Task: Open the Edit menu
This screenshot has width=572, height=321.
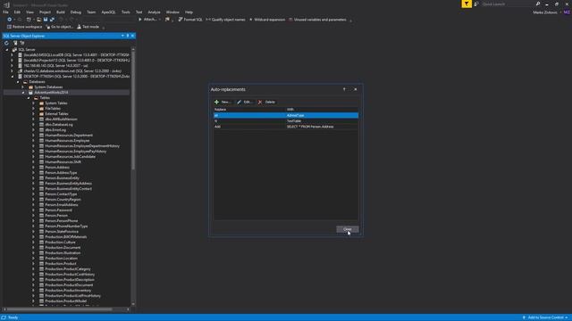Action: point(17,12)
